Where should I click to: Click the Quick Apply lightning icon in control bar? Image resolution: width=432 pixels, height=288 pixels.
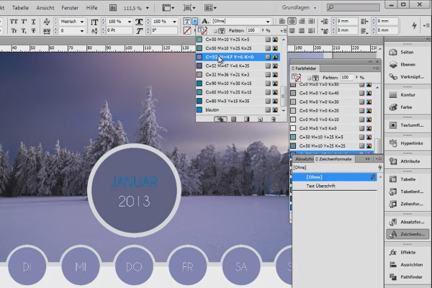point(414,26)
